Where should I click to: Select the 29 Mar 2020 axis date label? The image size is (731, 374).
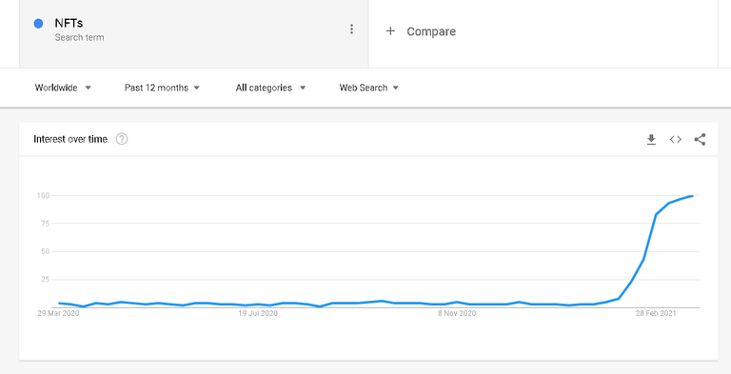tap(58, 313)
